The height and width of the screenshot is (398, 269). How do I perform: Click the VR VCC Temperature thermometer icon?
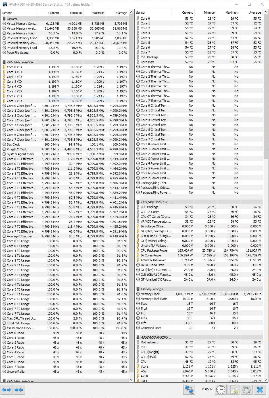pos(138,221)
